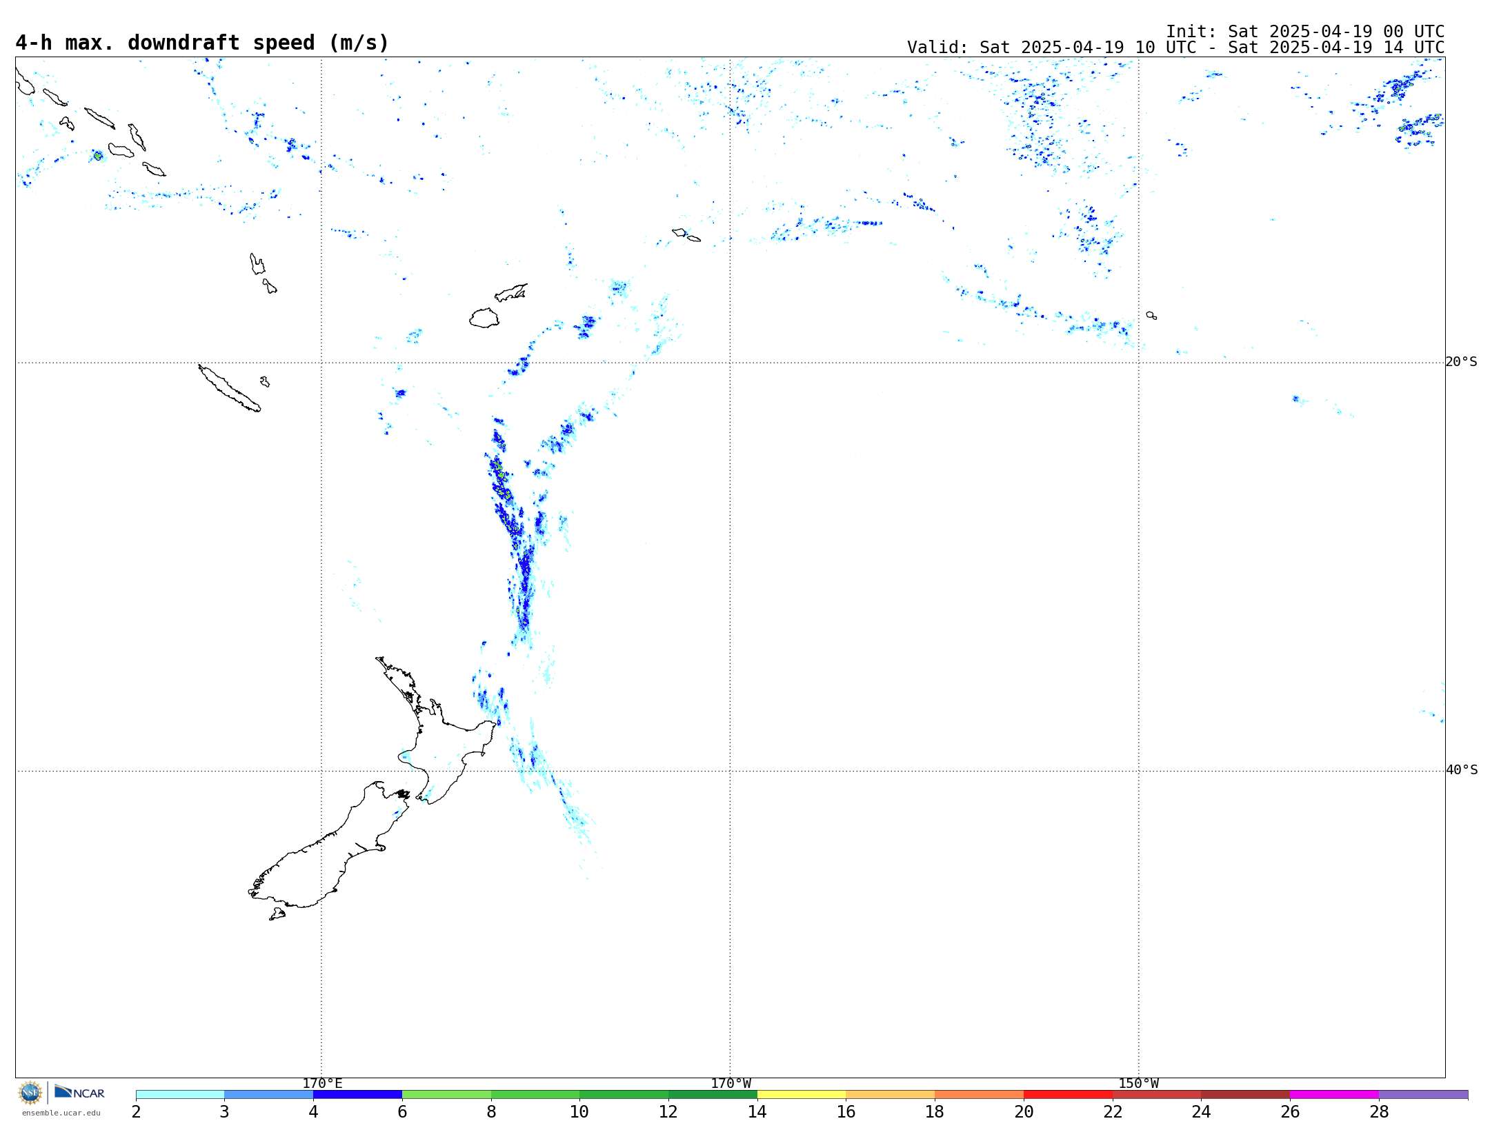Pick the muted red 22–24 m/s swatch
The image size is (1490, 1121).
[x=1157, y=1095]
